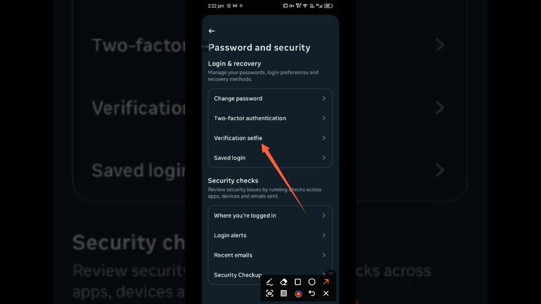Select the orange arrow annotation tool
Image resolution: width=541 pixels, height=304 pixels.
point(326,282)
